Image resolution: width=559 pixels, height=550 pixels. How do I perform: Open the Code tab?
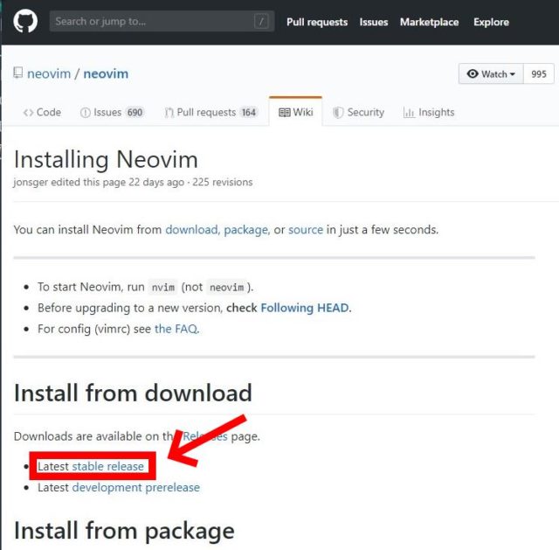coord(42,112)
